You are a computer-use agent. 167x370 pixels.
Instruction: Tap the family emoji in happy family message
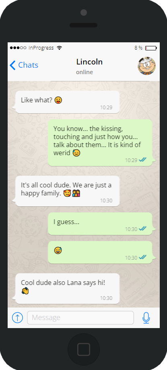76,193
